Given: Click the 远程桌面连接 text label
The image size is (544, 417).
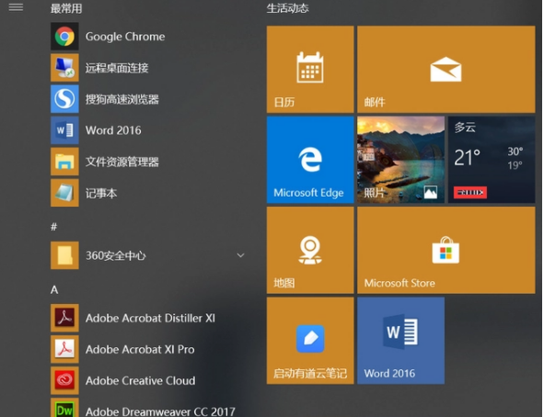Looking at the screenshot, I should tap(117, 68).
